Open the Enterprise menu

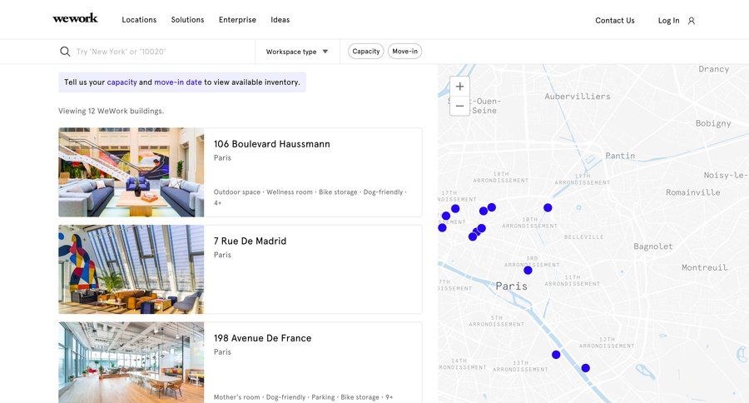(237, 20)
